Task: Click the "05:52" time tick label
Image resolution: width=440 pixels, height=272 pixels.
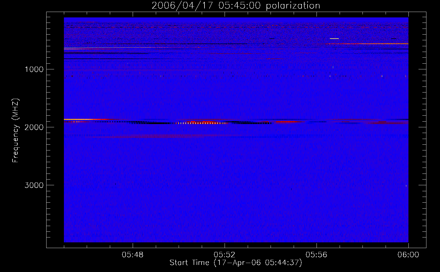Action: (x=225, y=255)
